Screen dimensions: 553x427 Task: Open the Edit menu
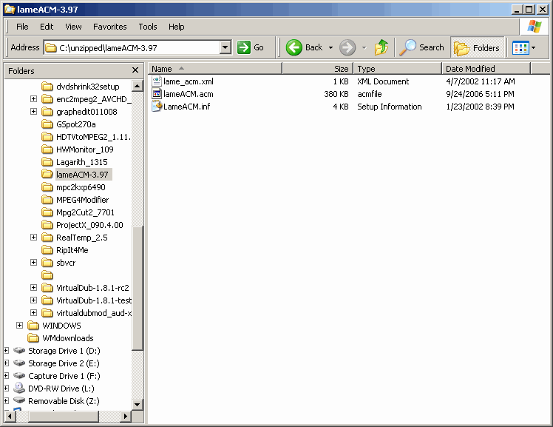(x=47, y=27)
